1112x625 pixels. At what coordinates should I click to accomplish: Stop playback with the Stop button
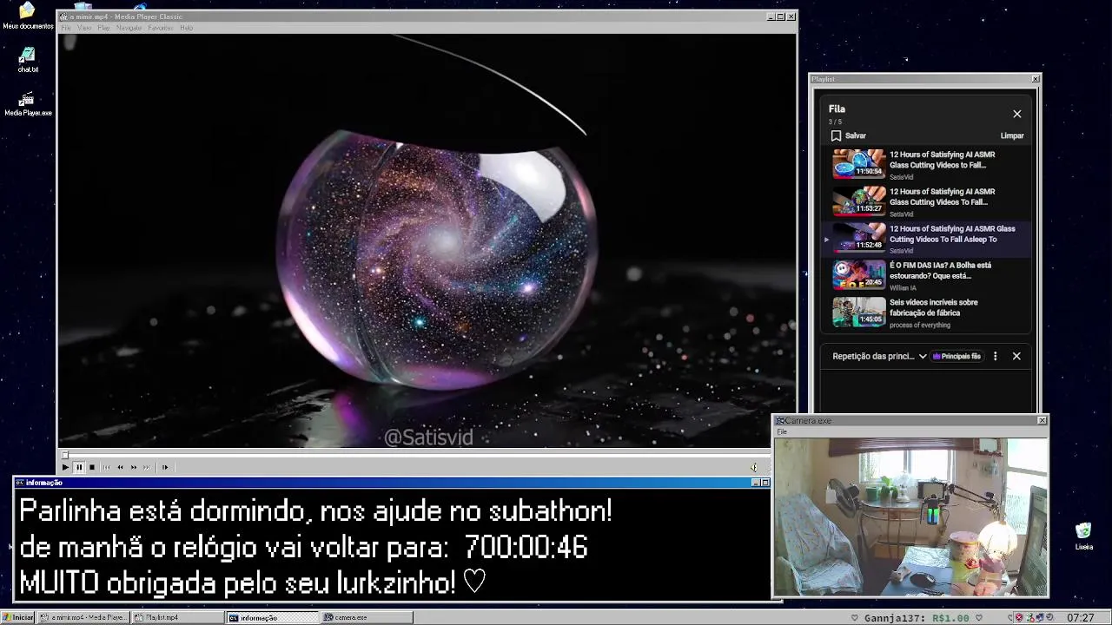coord(92,467)
